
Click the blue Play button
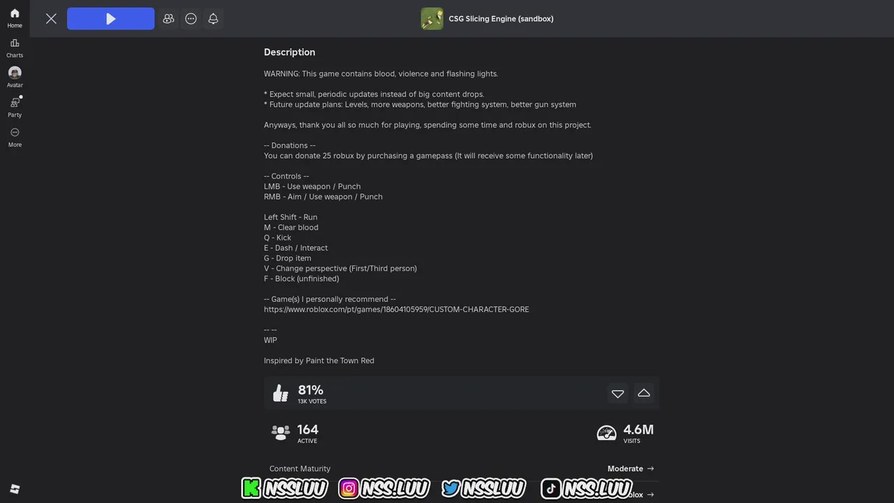coord(110,19)
